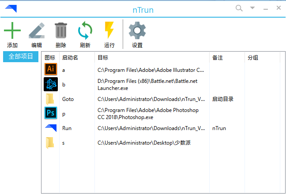
Task: Click the pencil Edit toolbar icon
Action: 37,31
